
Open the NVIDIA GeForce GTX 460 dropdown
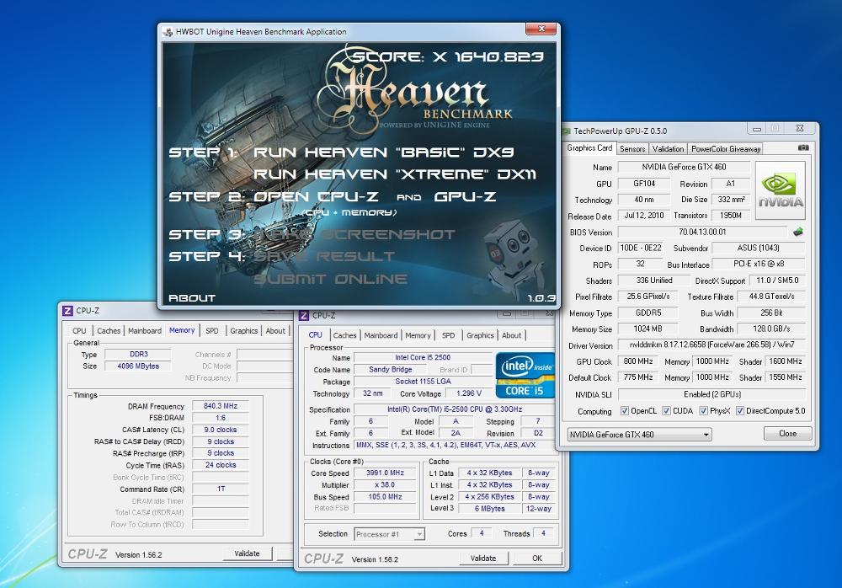640,435
